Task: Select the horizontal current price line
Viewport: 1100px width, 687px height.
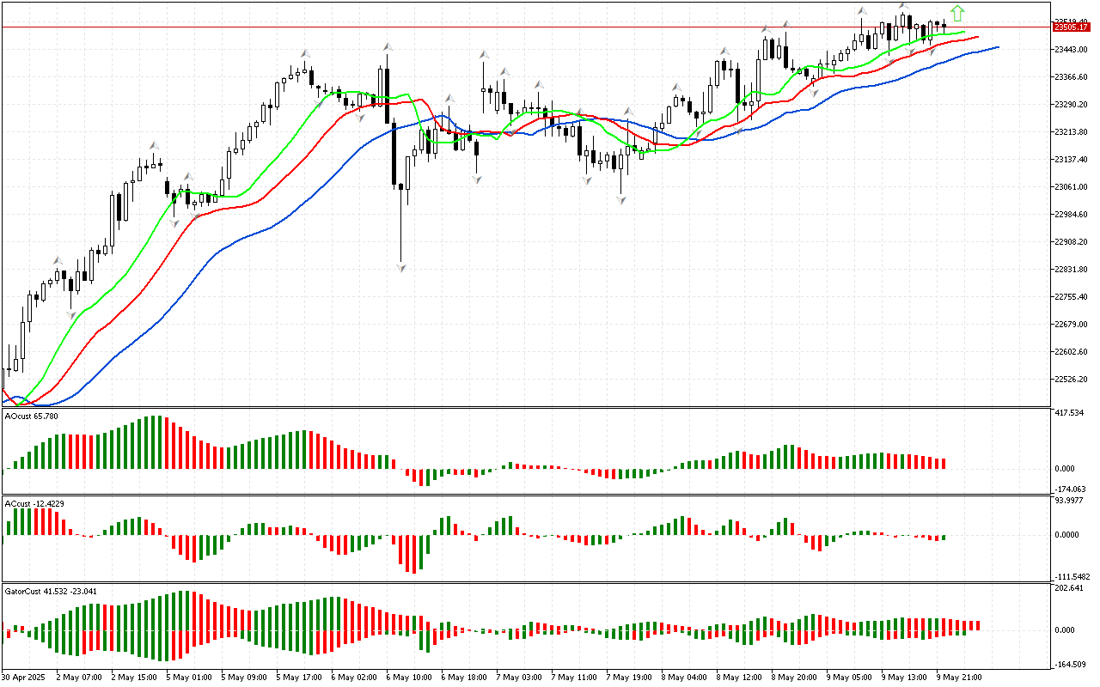Action: 516,27
